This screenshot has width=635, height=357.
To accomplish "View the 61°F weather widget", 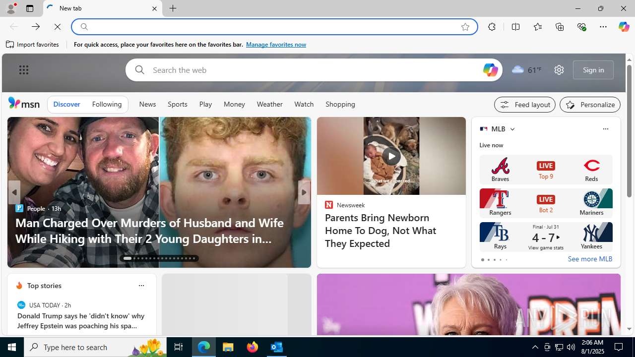I will click(x=527, y=70).
